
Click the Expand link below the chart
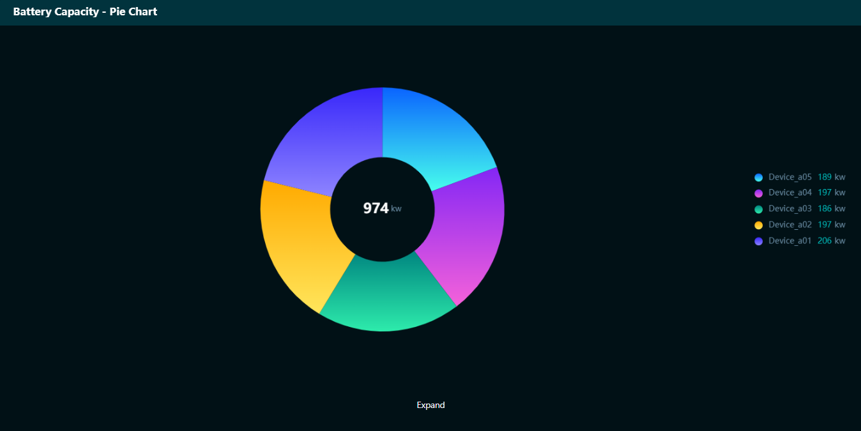coord(430,404)
